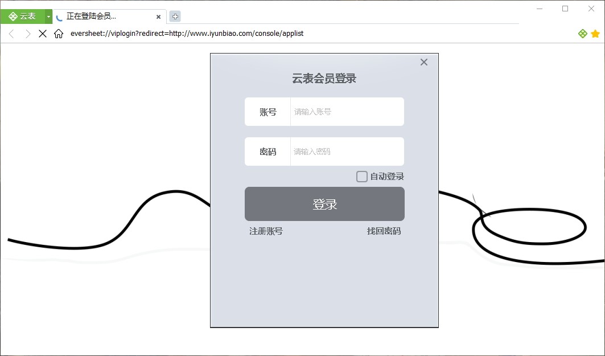Click the 云表会员登录 title text
605x356 pixels.
[x=324, y=79]
